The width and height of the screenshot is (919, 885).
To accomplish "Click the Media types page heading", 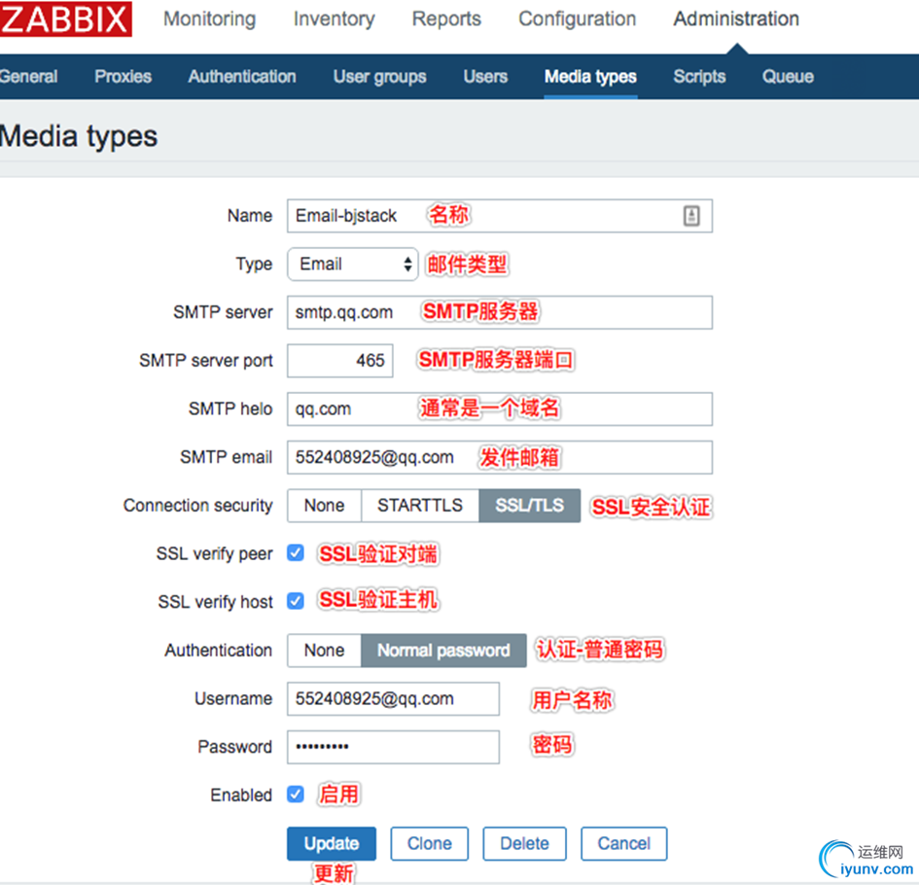I will pos(79,136).
